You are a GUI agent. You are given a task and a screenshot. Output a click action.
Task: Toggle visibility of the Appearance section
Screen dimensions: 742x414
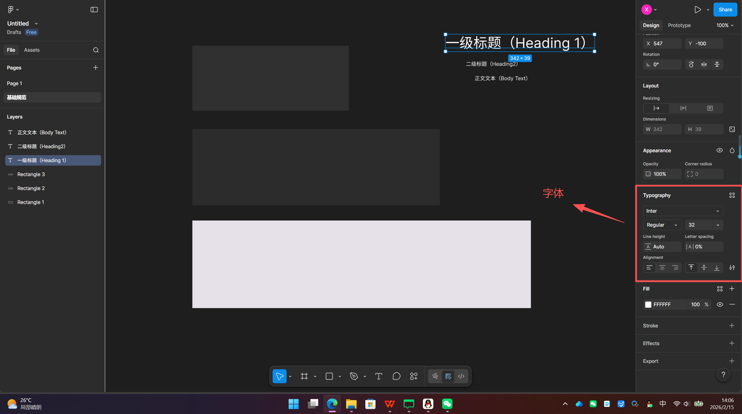[719, 150]
